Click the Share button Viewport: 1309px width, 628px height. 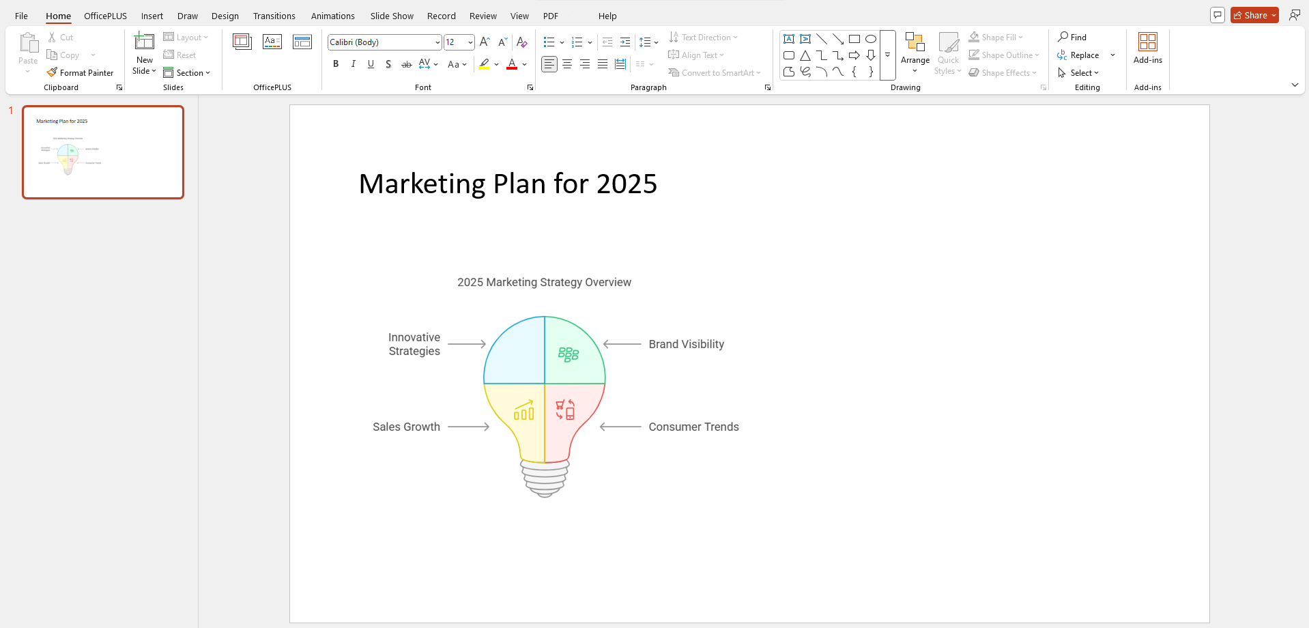point(1250,15)
